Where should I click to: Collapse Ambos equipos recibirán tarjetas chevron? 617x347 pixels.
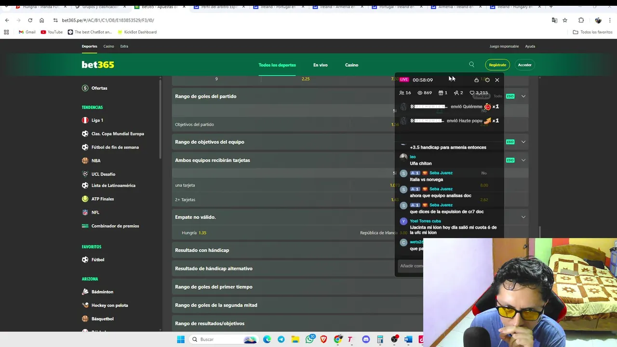click(x=523, y=160)
